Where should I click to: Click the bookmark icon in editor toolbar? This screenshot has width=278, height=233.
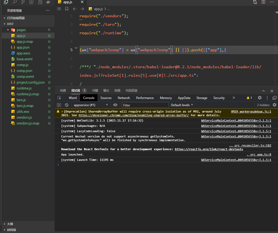click(x=67, y=9)
